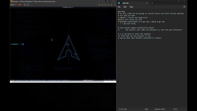Click the Notepad app icon in title bar

click(119, 3)
